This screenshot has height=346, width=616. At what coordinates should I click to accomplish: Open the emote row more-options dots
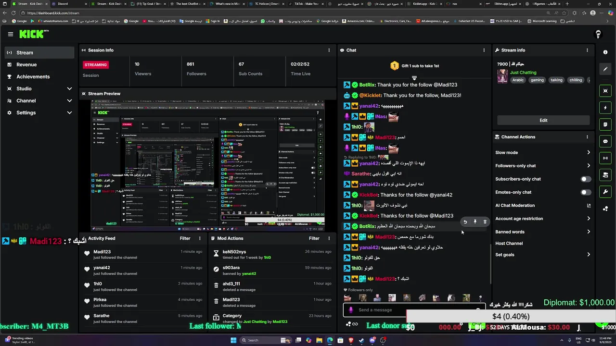[480, 298]
